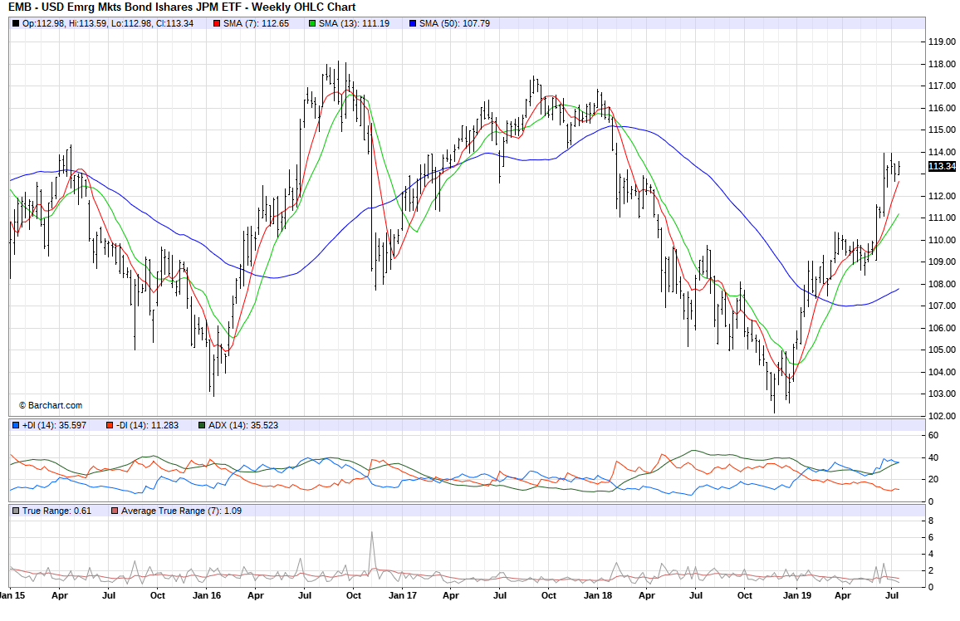
Task: Click the blue SMA (50) legend swatch
Action: coord(413,24)
